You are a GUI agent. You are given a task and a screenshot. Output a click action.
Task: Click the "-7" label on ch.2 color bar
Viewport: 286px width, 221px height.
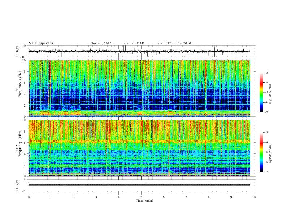pyautogui.click(x=266, y=172)
